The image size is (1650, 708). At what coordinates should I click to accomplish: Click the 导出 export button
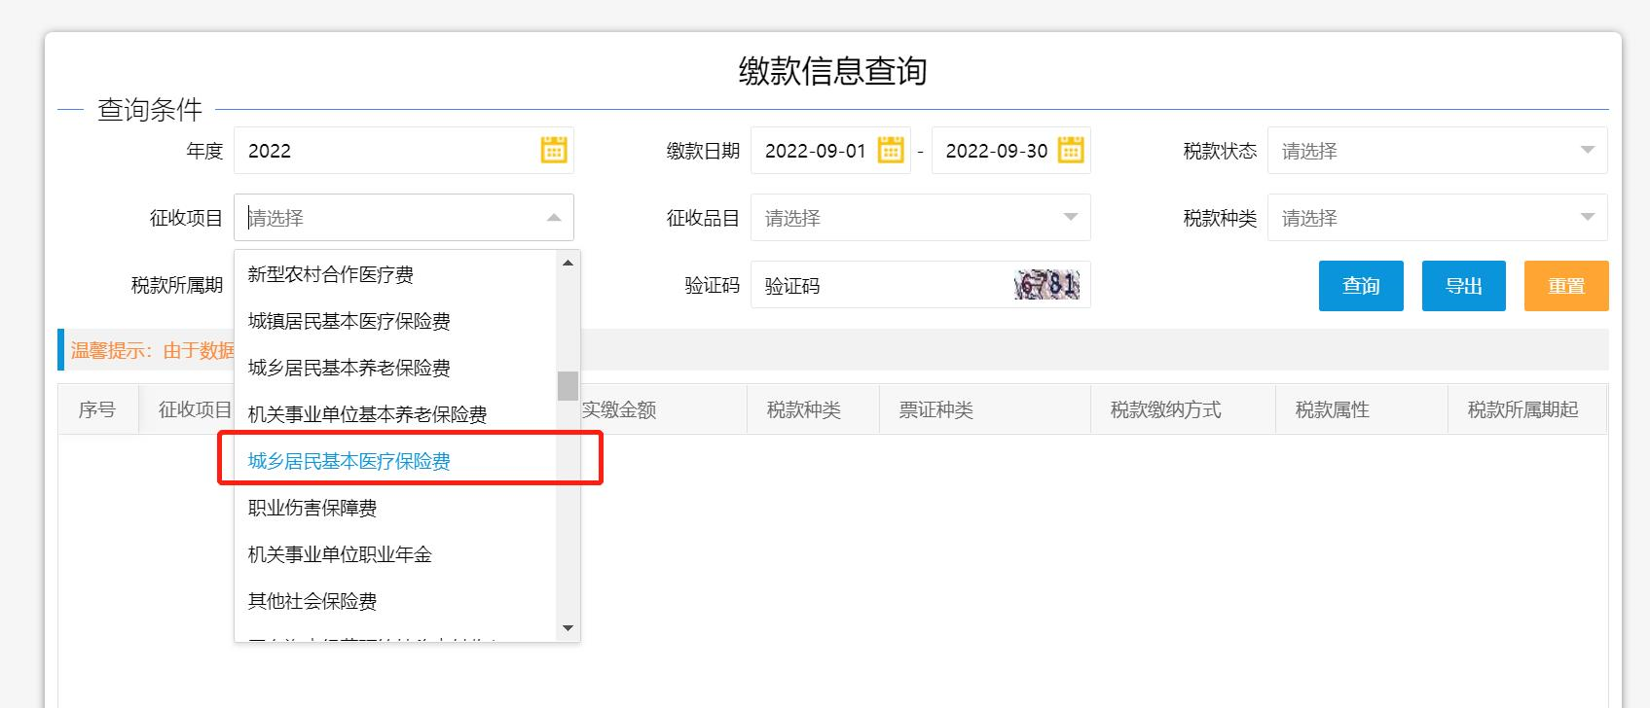(1463, 286)
